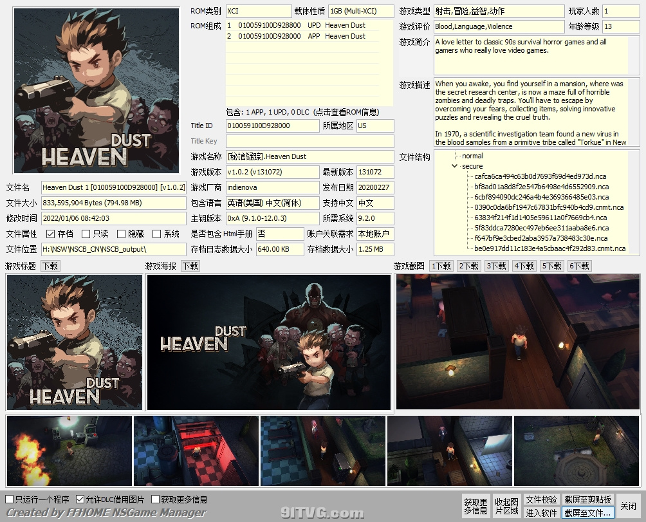646x522 pixels.
Task: Click the 3下载 screenshot download button
Action: click(496, 266)
